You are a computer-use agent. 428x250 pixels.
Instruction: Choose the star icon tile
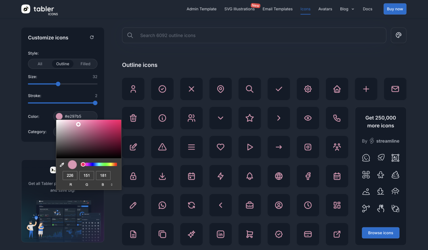pos(250,118)
